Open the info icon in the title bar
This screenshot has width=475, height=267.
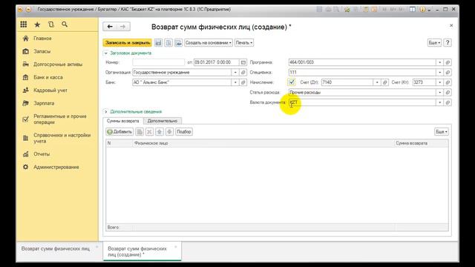(422, 10)
